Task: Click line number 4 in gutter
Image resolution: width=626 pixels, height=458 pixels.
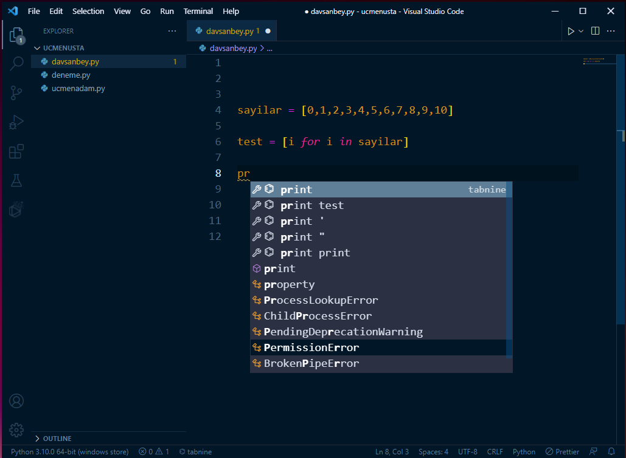Action: tap(218, 110)
